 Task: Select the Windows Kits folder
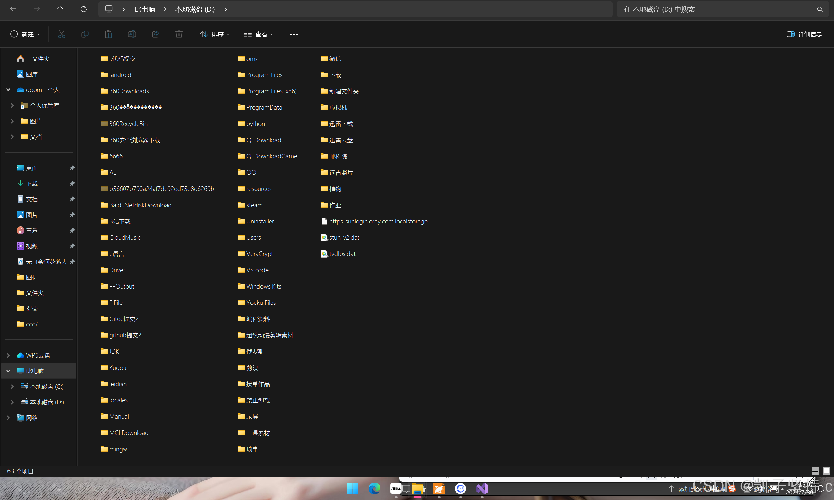coord(259,286)
